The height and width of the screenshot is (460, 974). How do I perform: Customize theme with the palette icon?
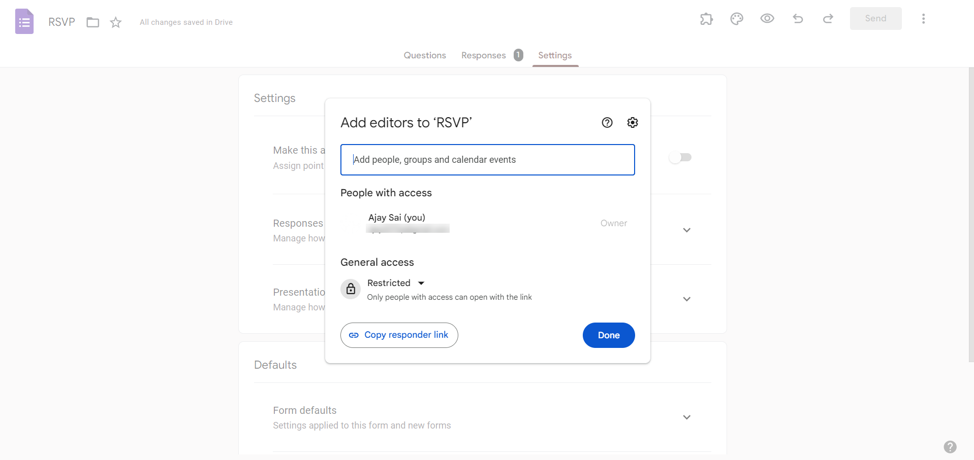pos(737,19)
